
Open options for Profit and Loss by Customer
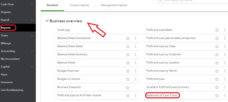coord(225,55)
